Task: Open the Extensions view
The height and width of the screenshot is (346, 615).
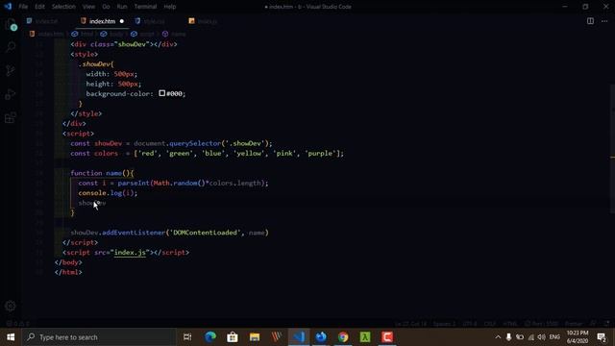Action: 11,117
